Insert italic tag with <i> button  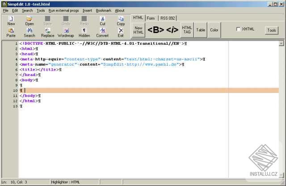pyautogui.click(x=172, y=30)
